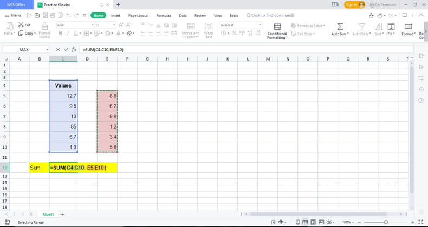Open the font size 12 dropdown
Screen dimensions: 428x227
pos(114,25)
